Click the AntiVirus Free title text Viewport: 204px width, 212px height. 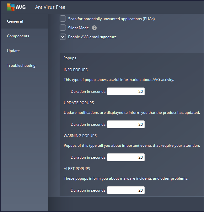(x=50, y=7)
